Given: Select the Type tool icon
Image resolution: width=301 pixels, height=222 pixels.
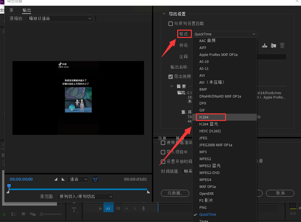Looking at the screenshot, I should click(x=74, y=210).
